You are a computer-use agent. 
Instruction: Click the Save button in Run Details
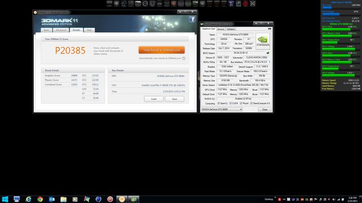(x=175, y=99)
